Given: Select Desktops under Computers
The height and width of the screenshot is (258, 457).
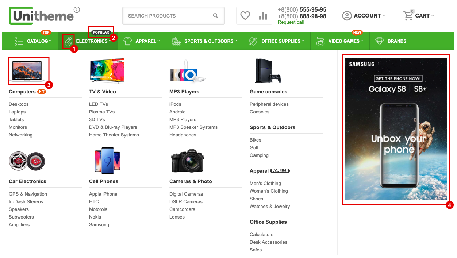Looking at the screenshot, I should point(19,104).
